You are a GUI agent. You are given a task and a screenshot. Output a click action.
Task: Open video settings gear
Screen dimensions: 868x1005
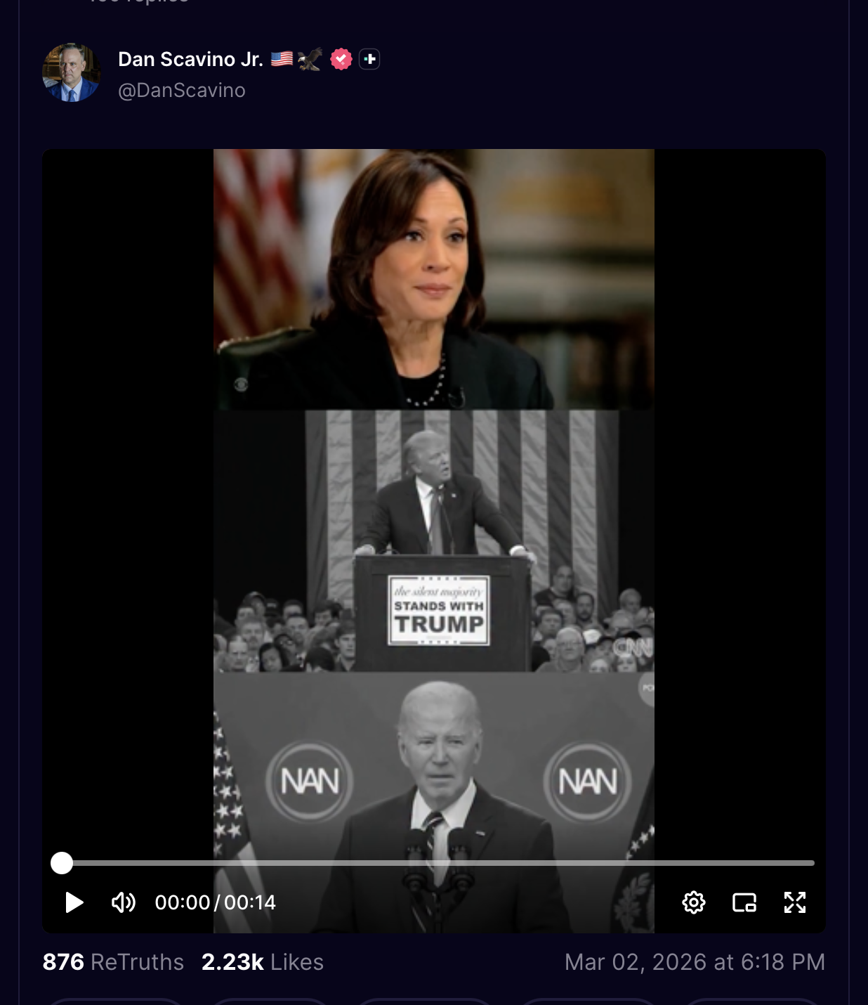[694, 902]
